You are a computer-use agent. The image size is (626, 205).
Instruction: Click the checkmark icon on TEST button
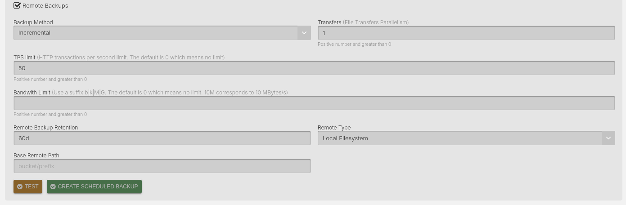[20, 187]
